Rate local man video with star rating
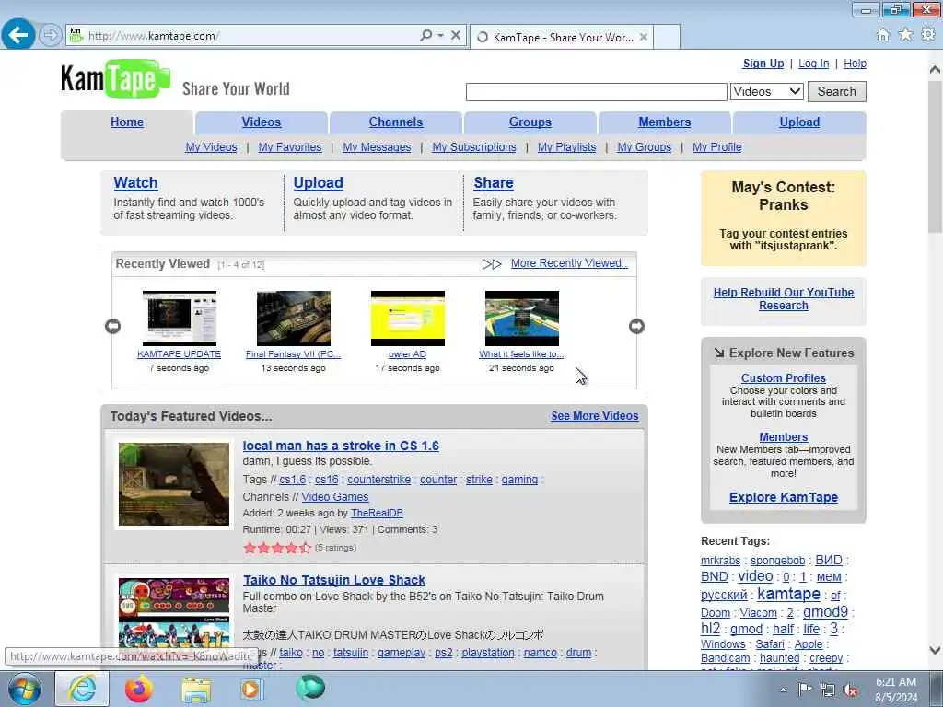 click(x=277, y=548)
